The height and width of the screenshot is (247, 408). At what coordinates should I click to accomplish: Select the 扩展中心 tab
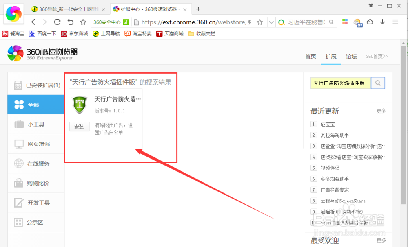click(151, 9)
